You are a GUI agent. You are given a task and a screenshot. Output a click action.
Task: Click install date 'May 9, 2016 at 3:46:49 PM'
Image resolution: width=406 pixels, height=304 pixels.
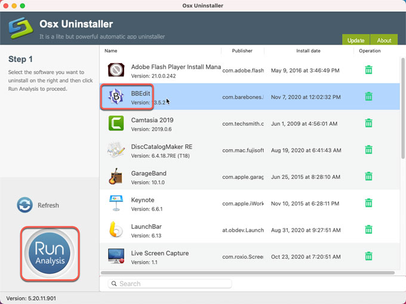pos(305,70)
